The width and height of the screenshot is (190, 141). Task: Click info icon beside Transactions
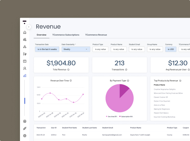126,70
